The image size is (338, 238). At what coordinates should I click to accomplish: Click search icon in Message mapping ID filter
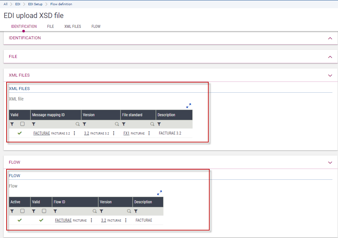pos(78,124)
